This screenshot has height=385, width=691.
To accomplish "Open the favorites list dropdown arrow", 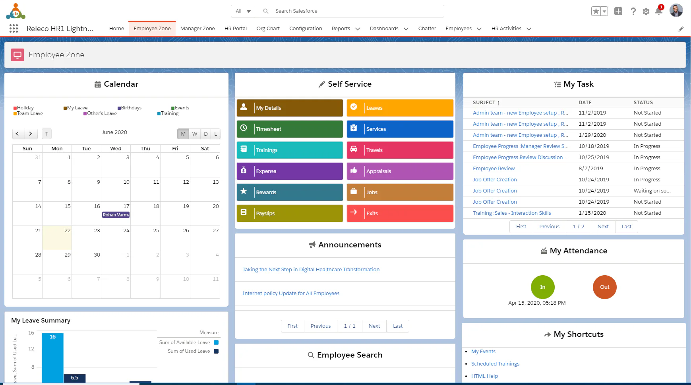I will click(604, 11).
